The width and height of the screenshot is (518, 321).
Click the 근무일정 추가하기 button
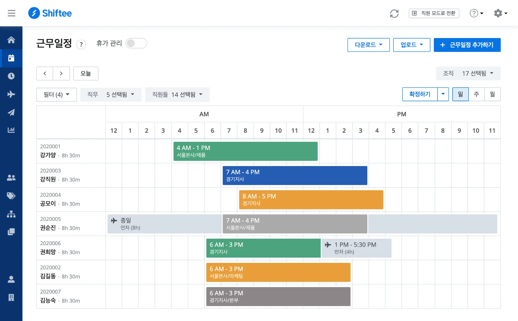[467, 45]
